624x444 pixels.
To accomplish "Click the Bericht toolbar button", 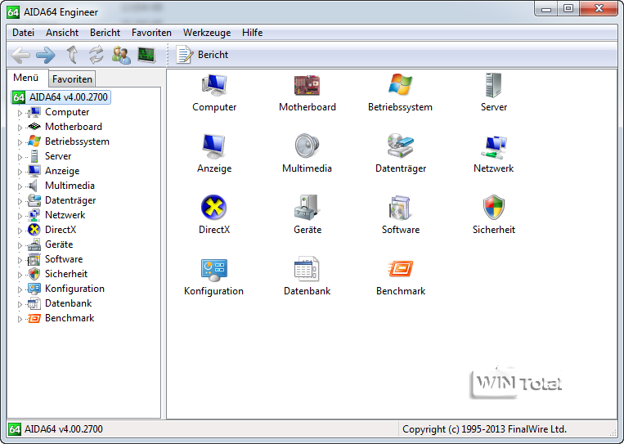I will [x=202, y=55].
